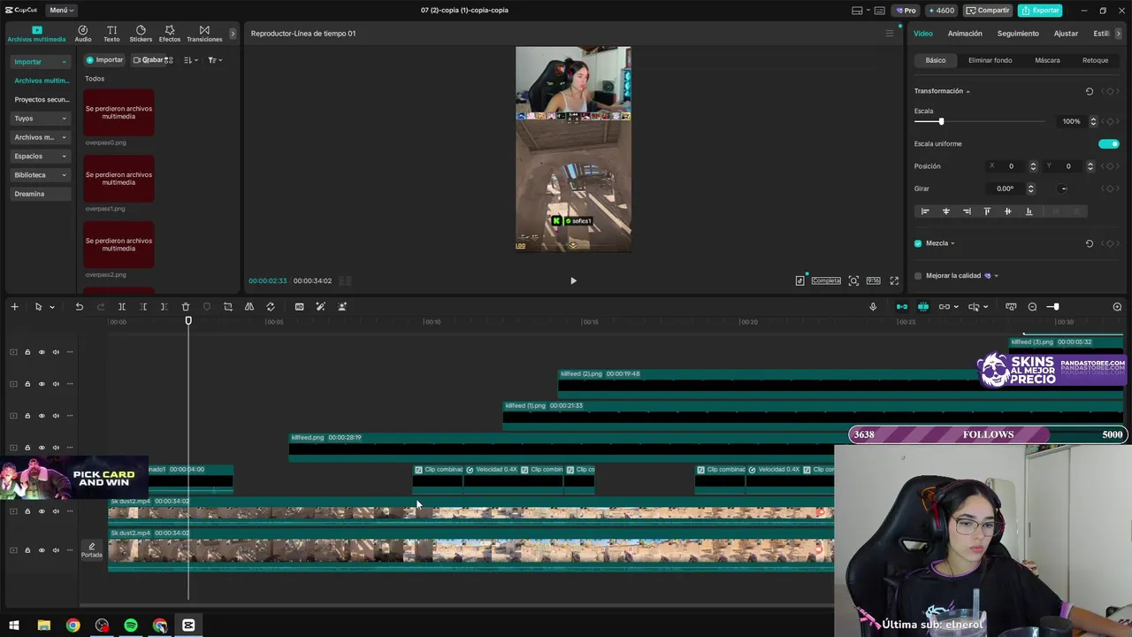Click the mirror flip tool

(249, 307)
